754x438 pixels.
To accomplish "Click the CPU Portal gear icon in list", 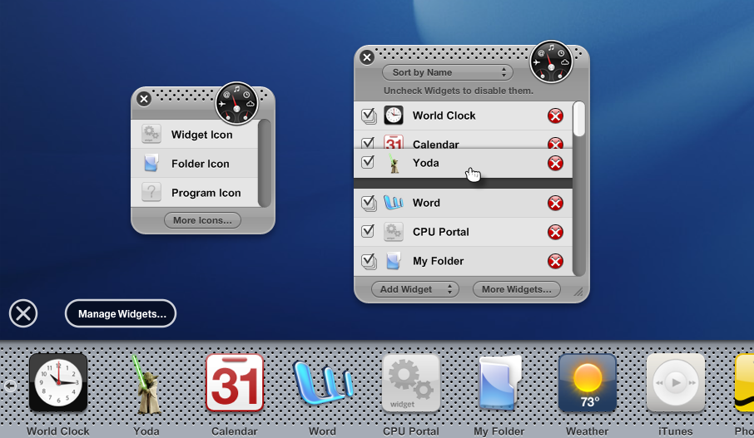I will [394, 232].
